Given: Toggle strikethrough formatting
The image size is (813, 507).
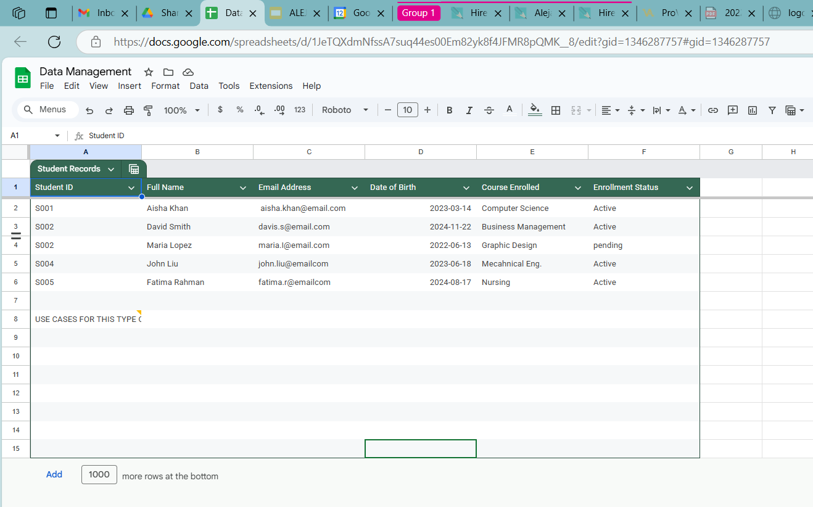Looking at the screenshot, I should click(x=489, y=110).
